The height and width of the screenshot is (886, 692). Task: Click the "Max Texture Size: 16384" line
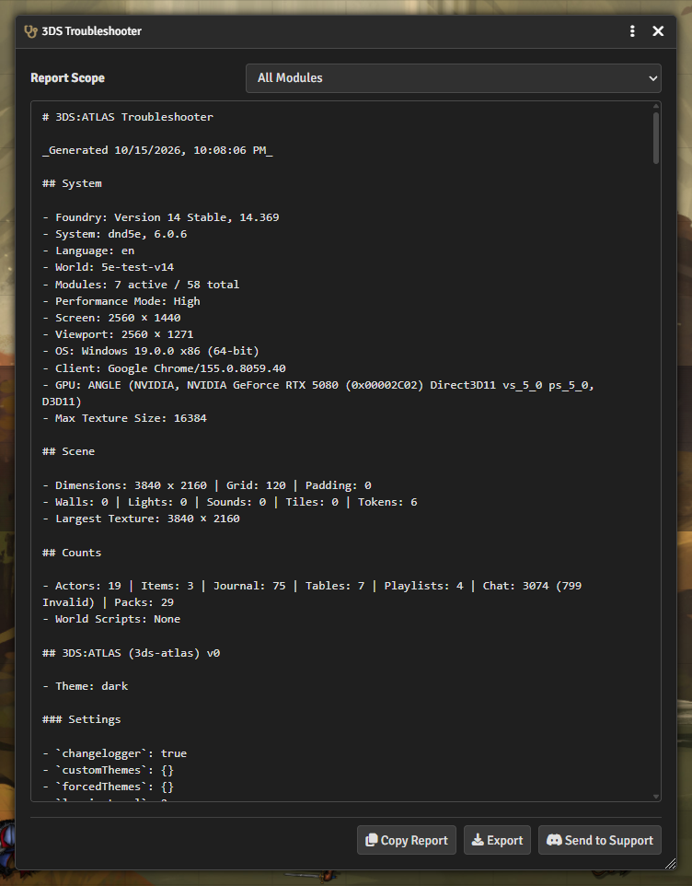[x=125, y=418]
